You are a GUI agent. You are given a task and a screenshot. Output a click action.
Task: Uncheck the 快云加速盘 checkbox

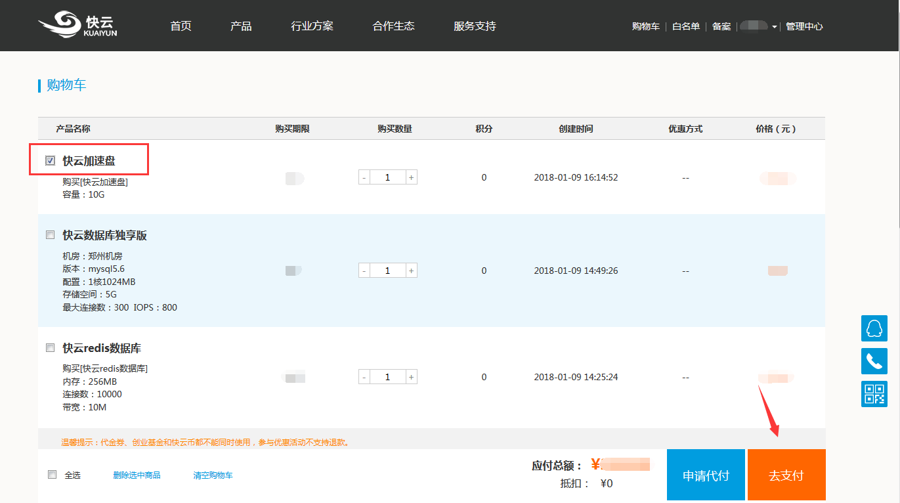pyautogui.click(x=51, y=161)
